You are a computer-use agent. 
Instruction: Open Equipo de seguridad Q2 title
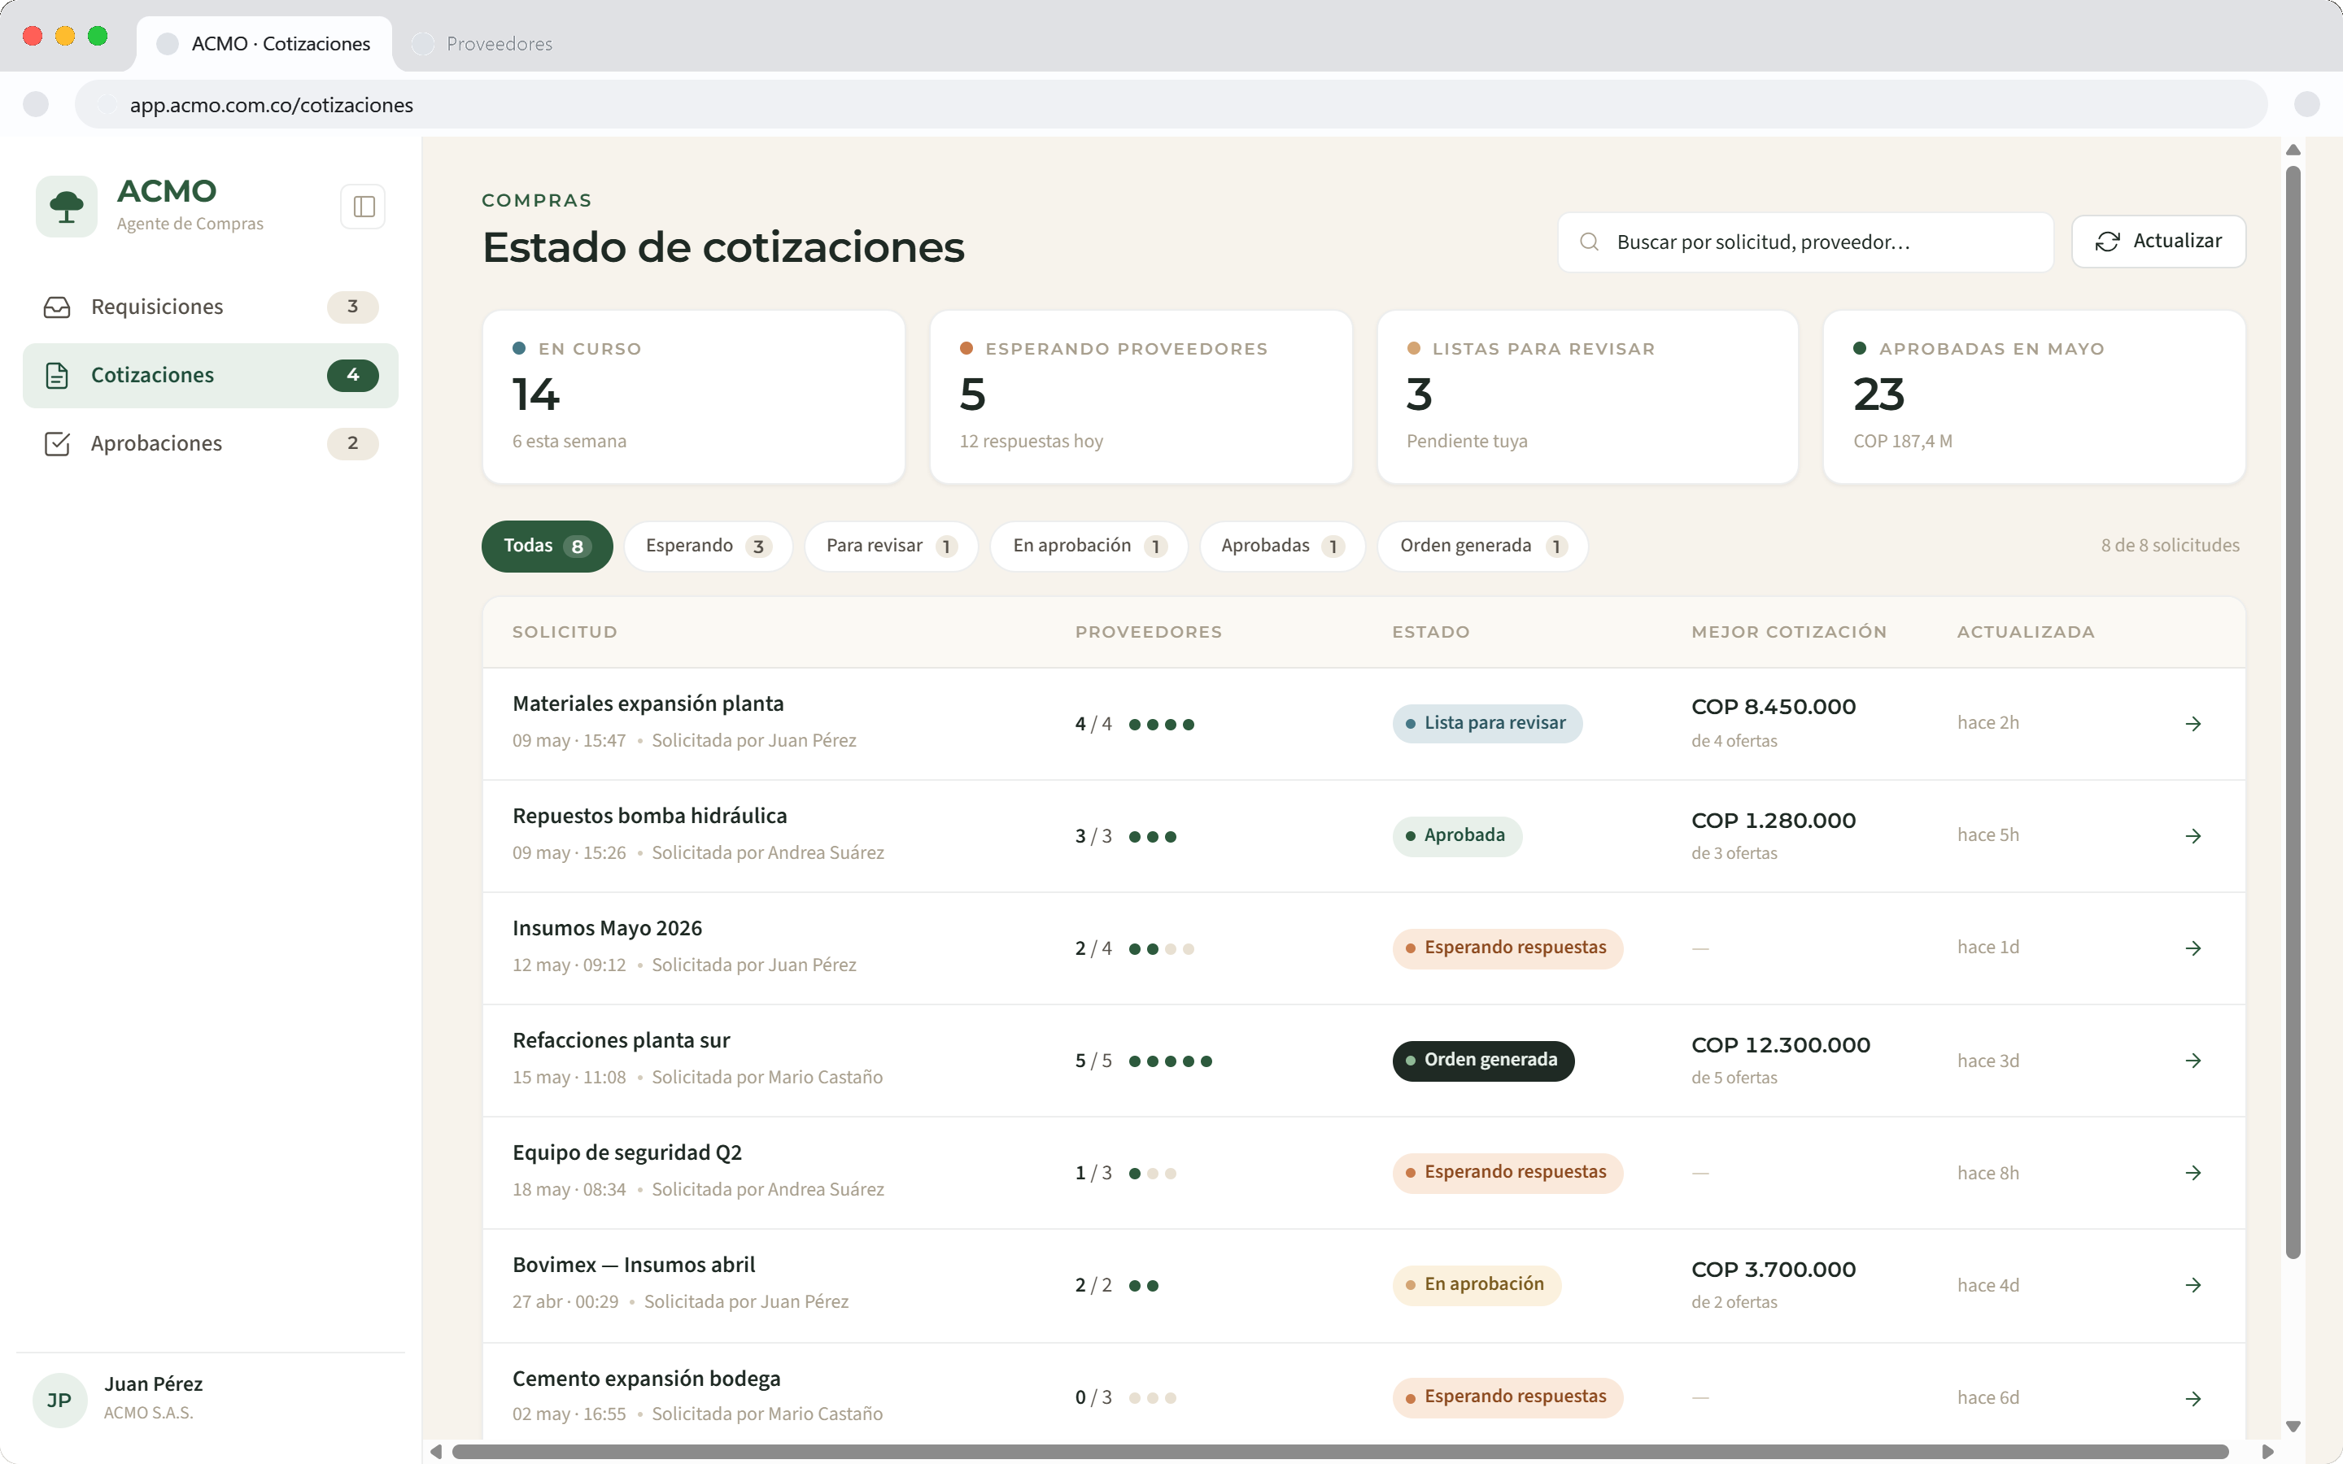point(626,1153)
